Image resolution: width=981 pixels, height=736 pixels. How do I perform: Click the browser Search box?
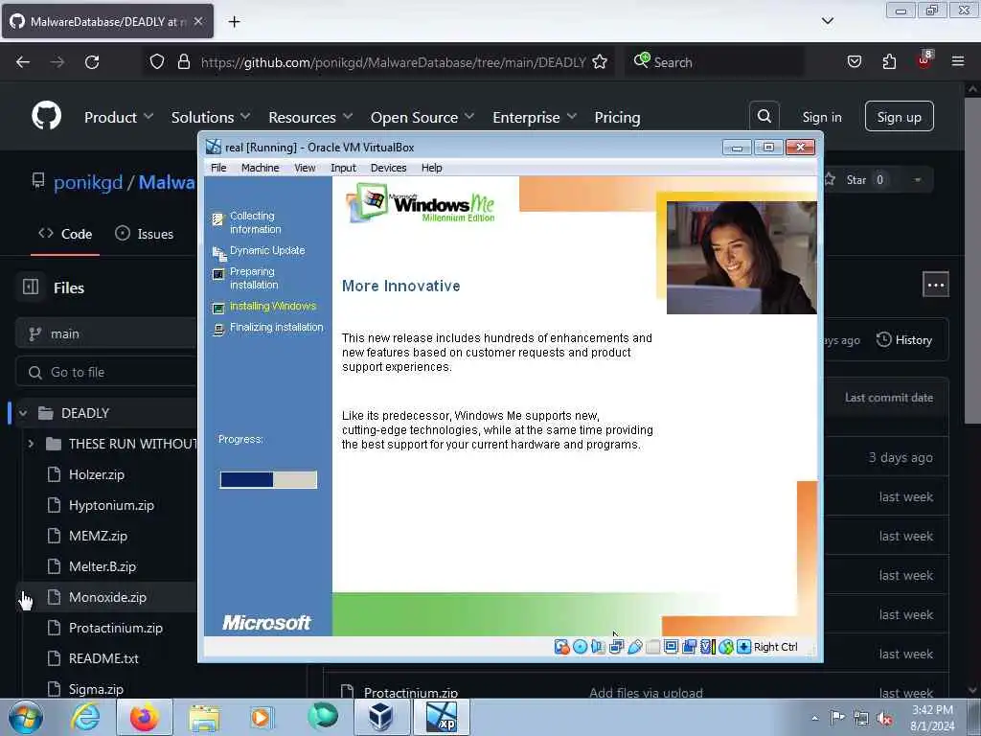(x=715, y=62)
